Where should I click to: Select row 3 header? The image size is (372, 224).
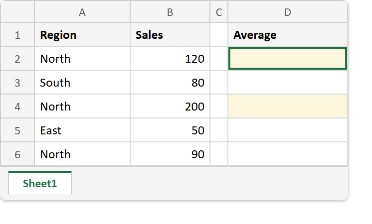tap(17, 83)
